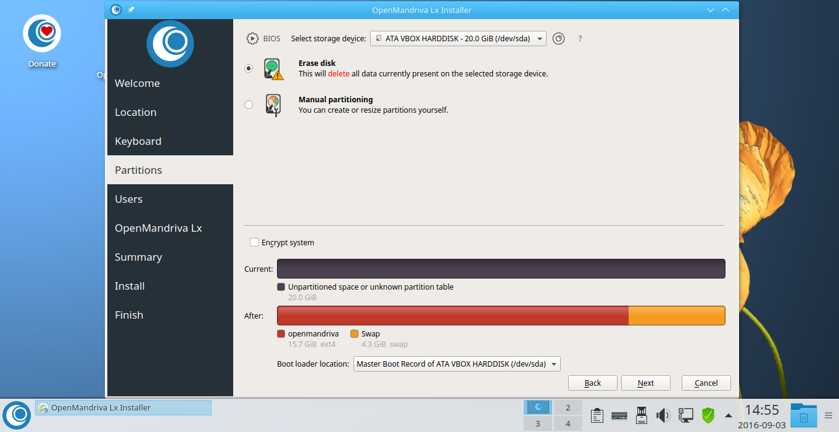Minimize the installer window

tap(711, 10)
